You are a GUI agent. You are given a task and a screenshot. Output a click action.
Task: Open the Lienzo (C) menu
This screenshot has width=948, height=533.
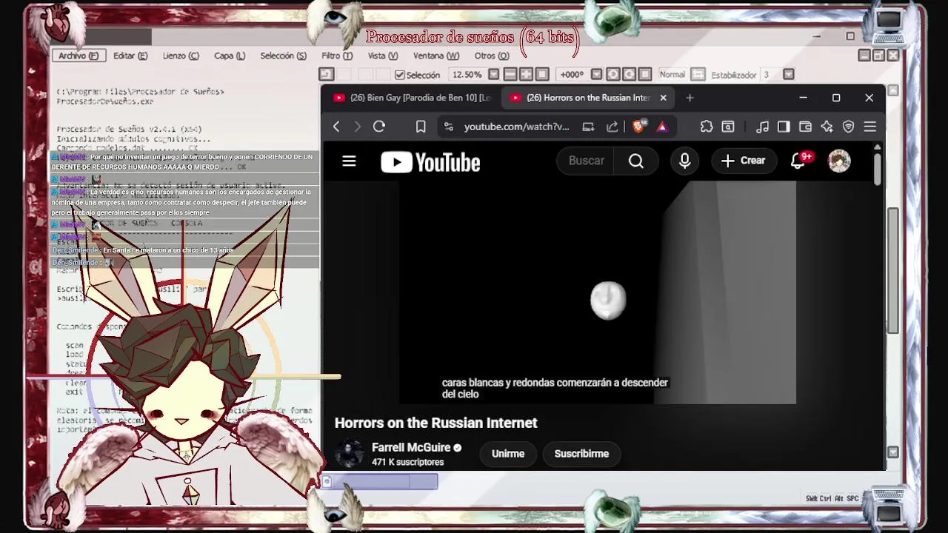point(181,56)
